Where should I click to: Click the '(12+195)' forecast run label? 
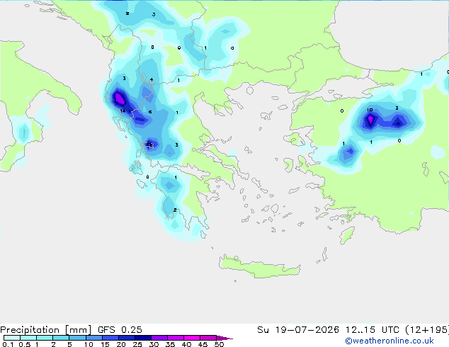point(427,330)
